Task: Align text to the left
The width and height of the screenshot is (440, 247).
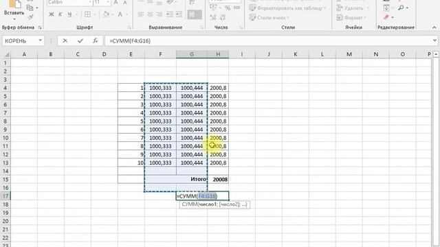Action: pos(140,14)
